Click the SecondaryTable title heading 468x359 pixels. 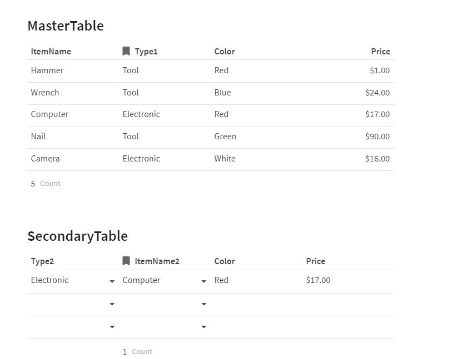[77, 236]
